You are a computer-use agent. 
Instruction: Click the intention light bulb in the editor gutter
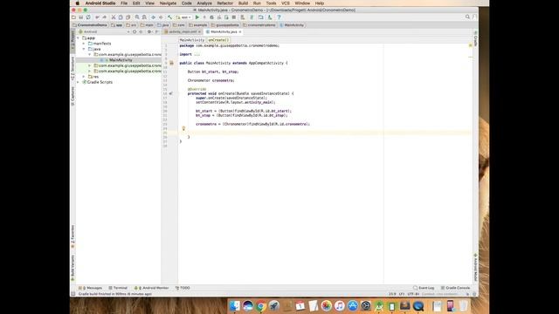pos(183,128)
